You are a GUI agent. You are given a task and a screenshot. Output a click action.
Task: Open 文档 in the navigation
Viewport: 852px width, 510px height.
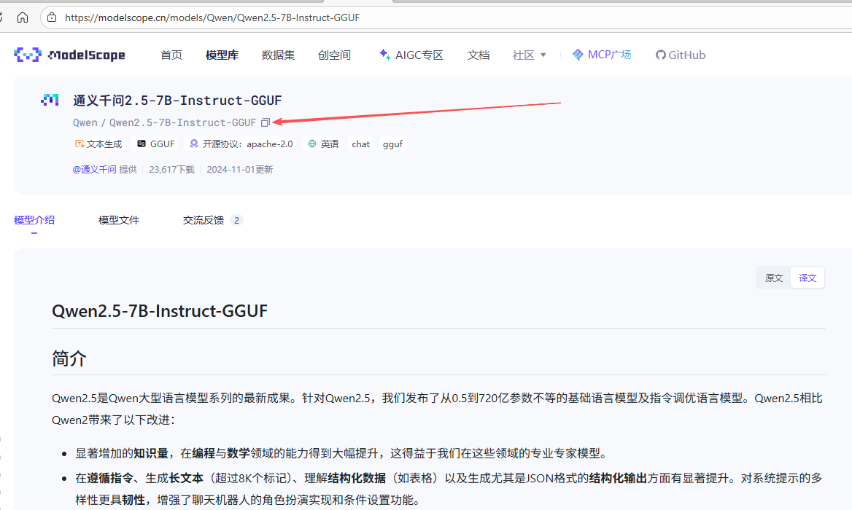479,55
